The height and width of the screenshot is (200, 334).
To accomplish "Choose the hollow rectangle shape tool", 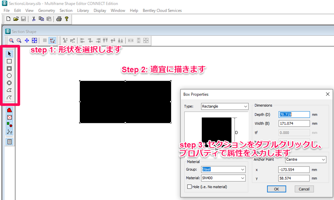I will click(x=9, y=68).
